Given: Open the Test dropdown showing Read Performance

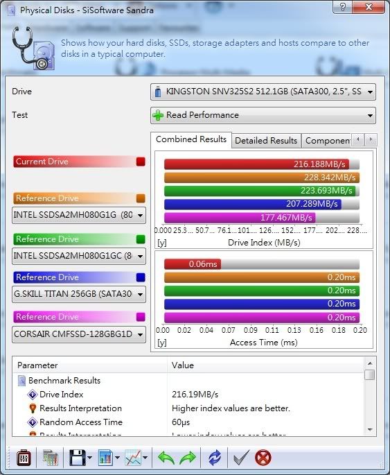Looking at the screenshot, I should [263, 115].
